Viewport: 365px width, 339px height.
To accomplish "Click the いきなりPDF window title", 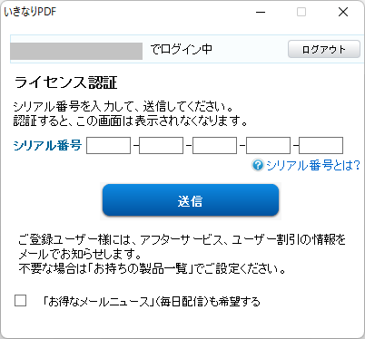I will 30,12.
